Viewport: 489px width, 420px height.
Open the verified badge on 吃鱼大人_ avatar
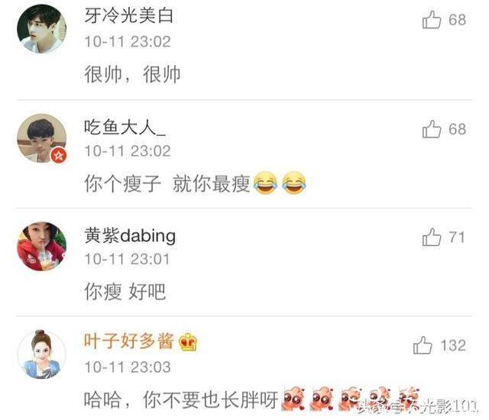[59, 155]
